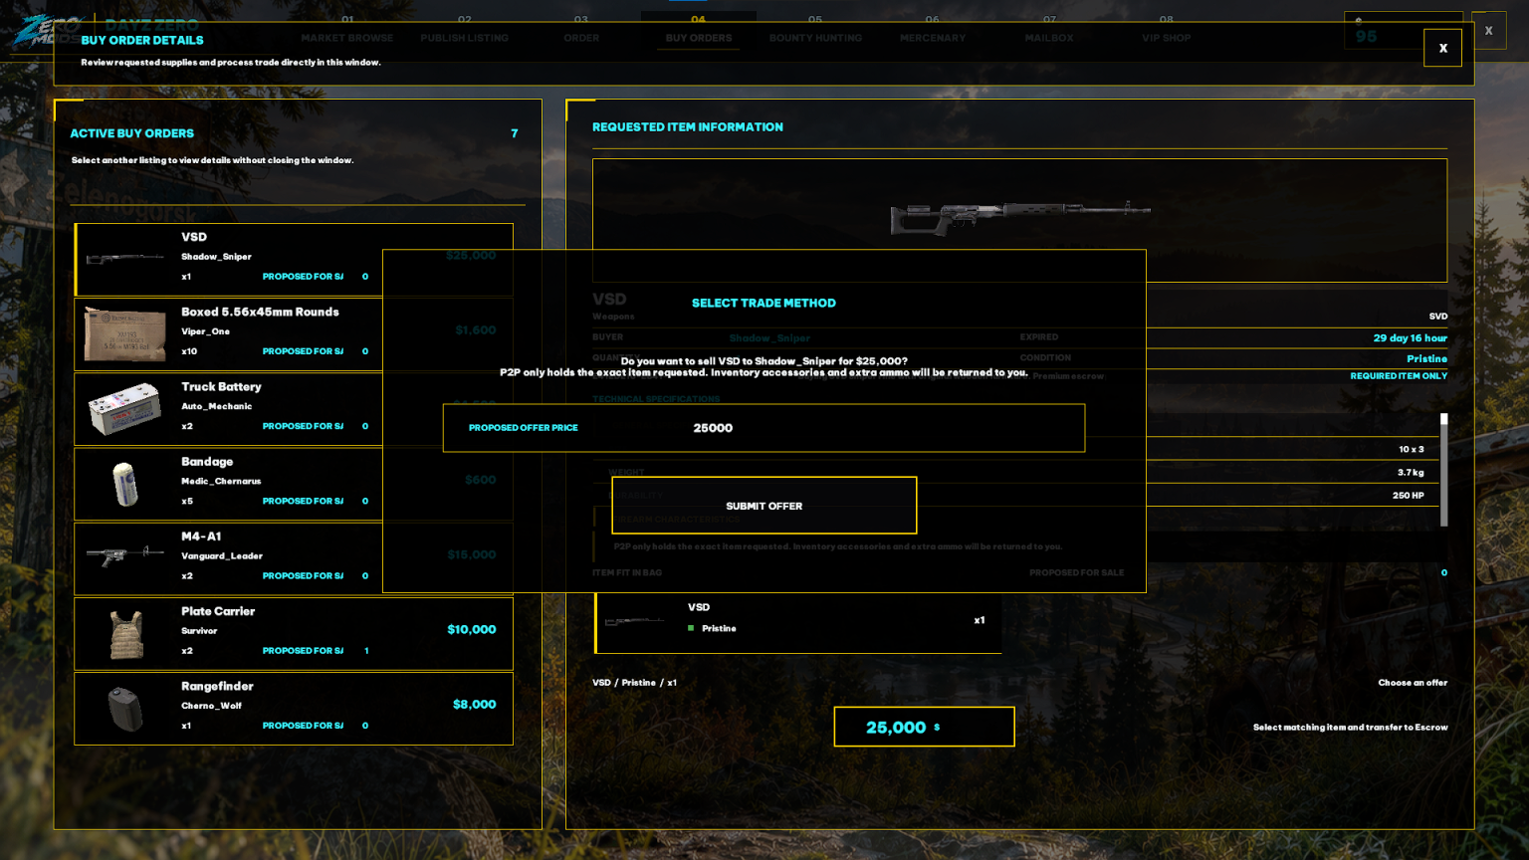Viewport: 1529px width, 860px height.
Task: Submit the VSD sale offer
Action: click(x=764, y=506)
